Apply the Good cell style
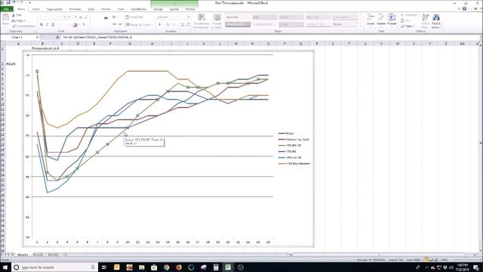The height and width of the screenshot is (272, 483). 291,17
